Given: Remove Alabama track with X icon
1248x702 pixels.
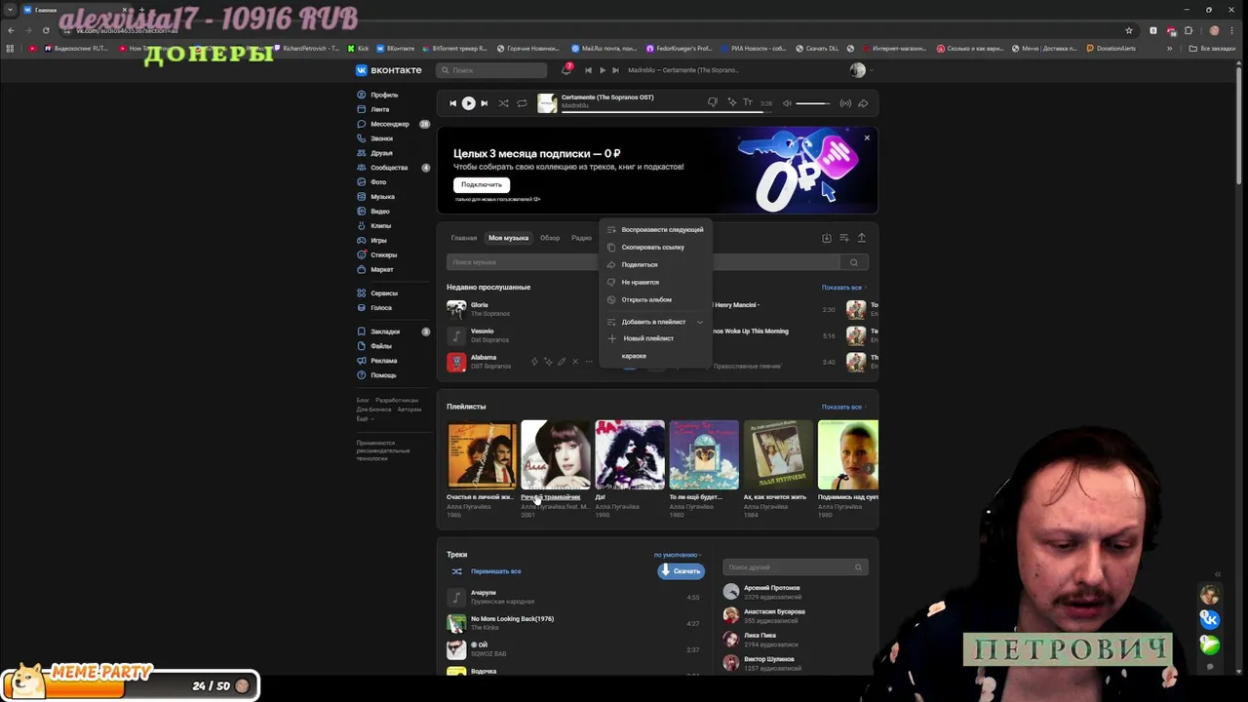Looking at the screenshot, I should [x=575, y=362].
